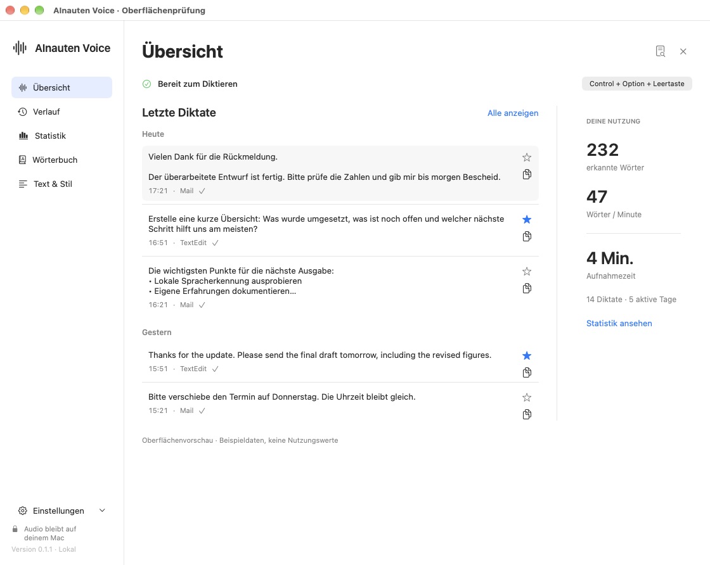Viewport: 710px width, 565px height.
Task: Click the 'DEINE NUTZUNG' label
Action: click(613, 121)
